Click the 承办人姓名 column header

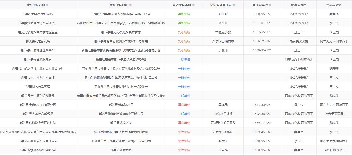(x=299, y=5)
